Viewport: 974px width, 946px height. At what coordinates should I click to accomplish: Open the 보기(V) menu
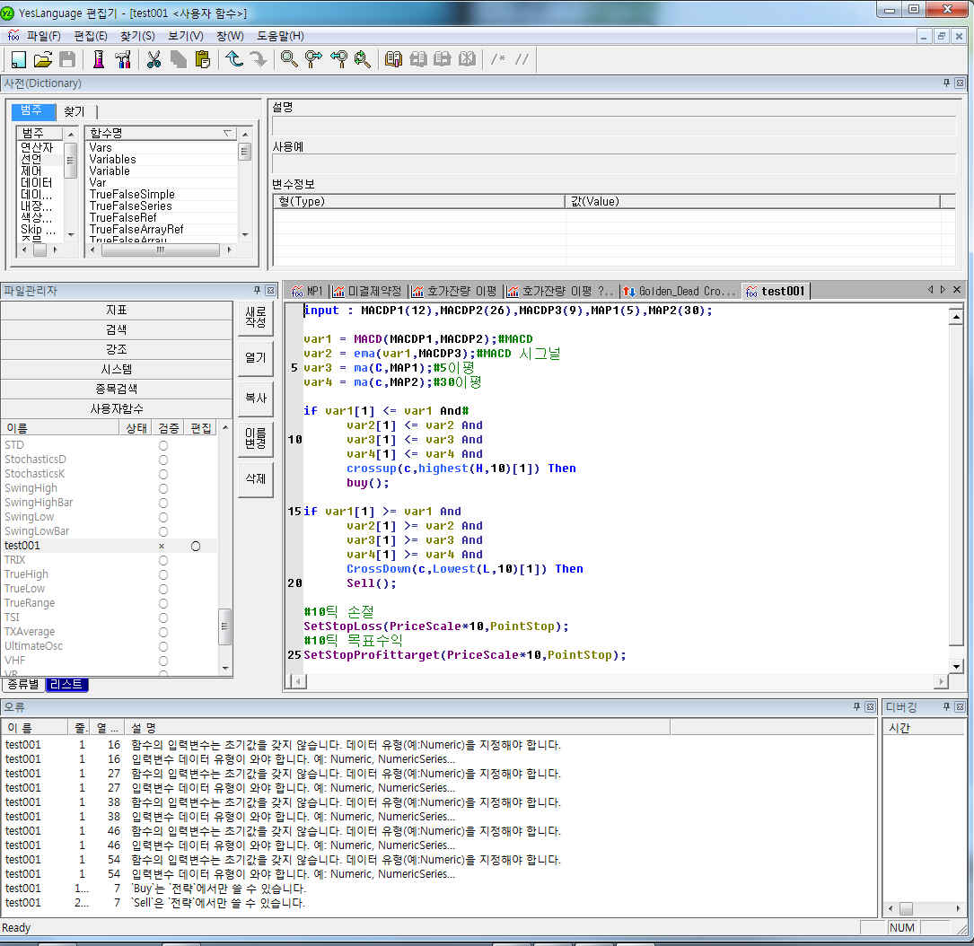point(185,36)
